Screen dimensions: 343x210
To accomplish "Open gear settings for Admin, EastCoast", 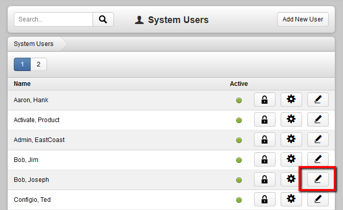I will (291, 139).
